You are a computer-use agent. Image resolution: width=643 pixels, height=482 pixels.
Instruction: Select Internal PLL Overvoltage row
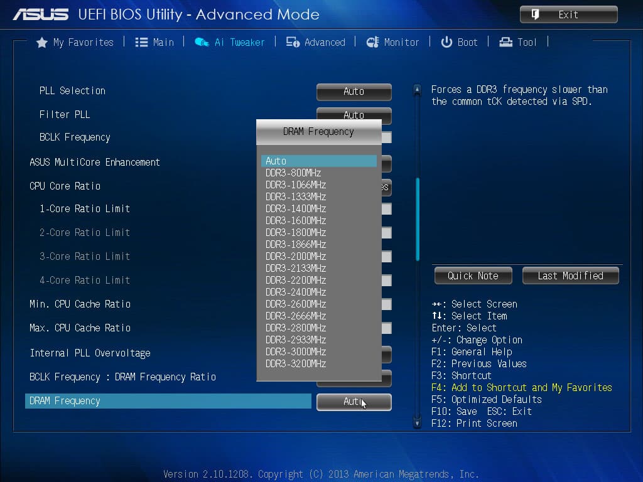coord(90,353)
